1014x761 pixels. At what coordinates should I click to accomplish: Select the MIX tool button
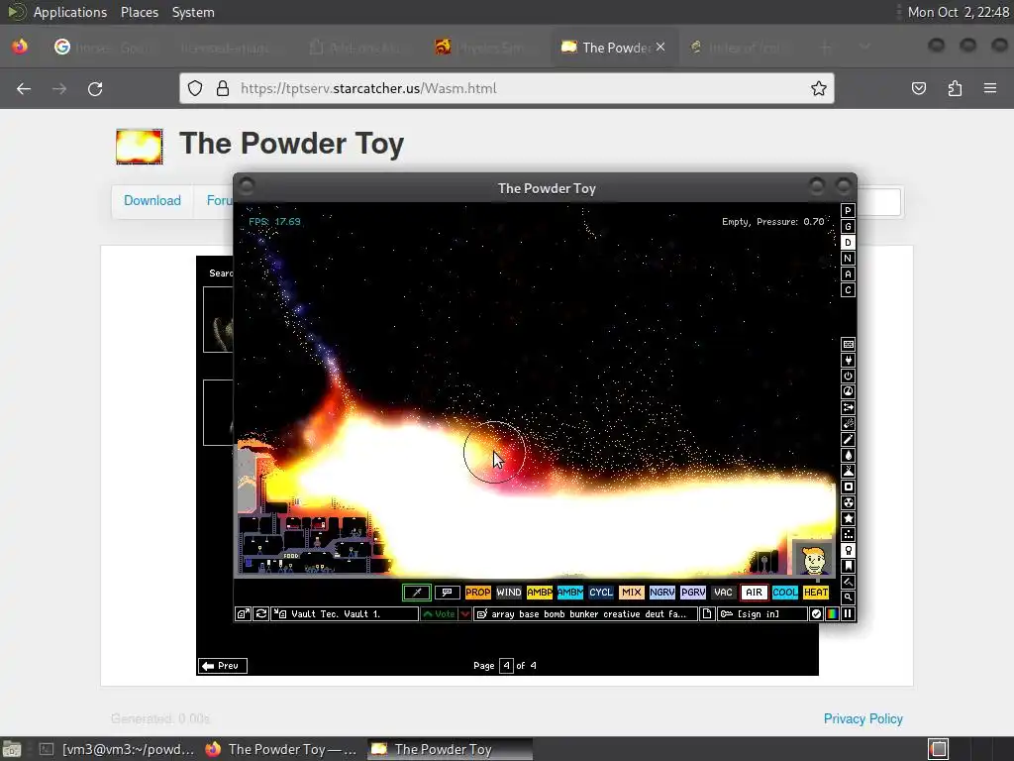(632, 593)
